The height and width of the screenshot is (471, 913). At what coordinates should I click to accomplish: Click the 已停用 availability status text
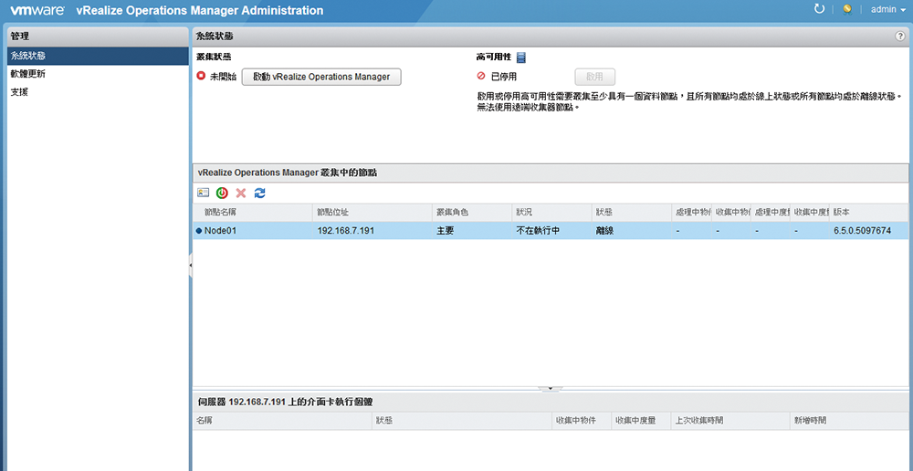[504, 77]
